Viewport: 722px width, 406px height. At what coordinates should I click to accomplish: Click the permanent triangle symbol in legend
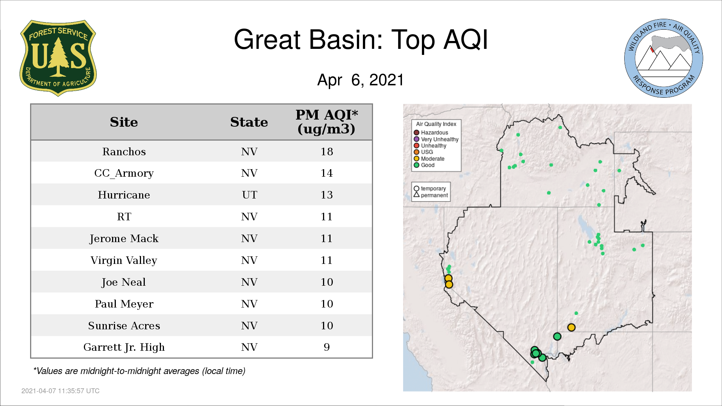tap(416, 195)
